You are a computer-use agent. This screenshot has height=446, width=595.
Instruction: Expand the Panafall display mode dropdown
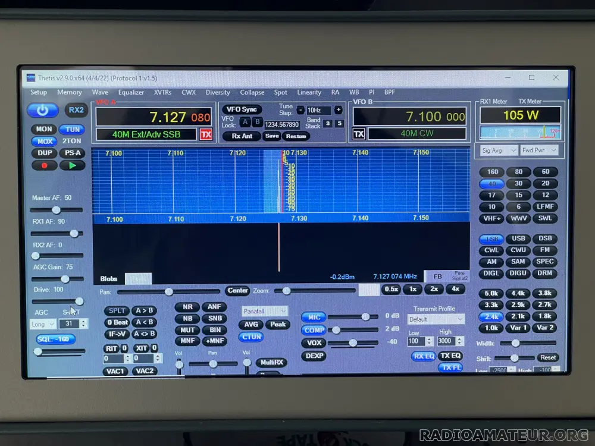point(265,311)
